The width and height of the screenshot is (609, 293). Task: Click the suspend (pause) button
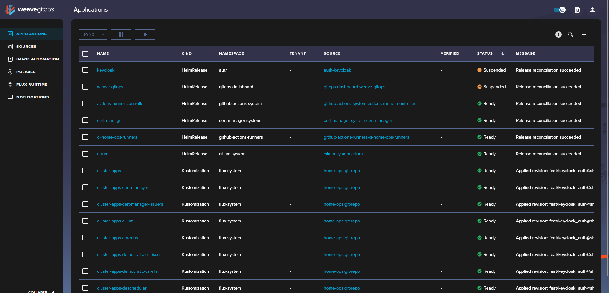121,34
